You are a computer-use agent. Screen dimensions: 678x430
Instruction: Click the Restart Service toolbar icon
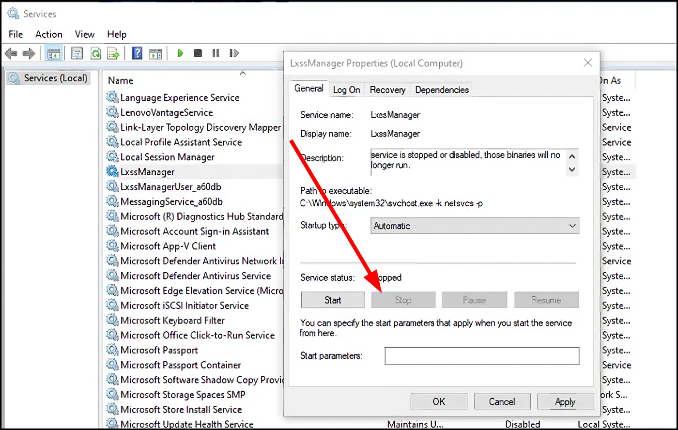234,53
